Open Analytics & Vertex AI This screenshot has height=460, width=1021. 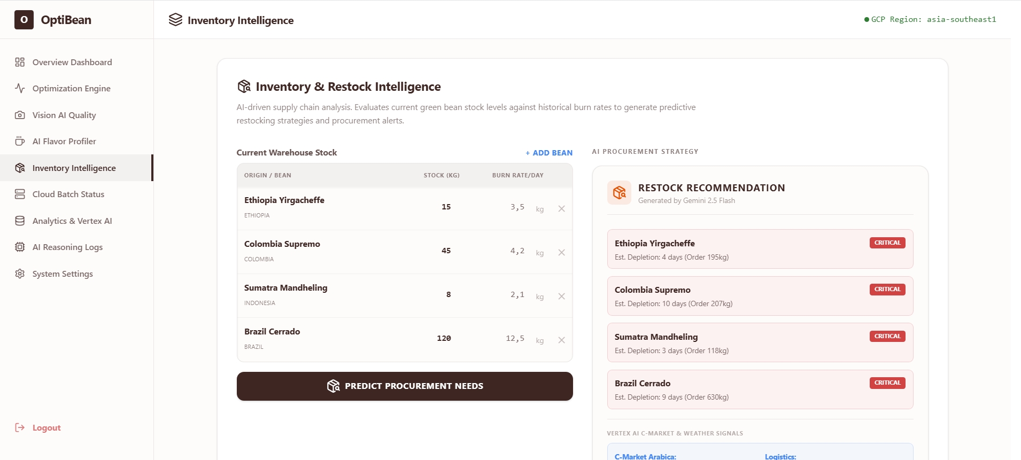point(76,221)
